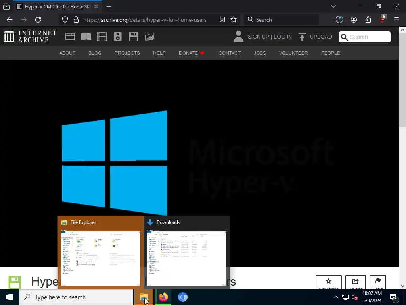This screenshot has width=406, height=305.
Task: Open Firefox View pinned tab icon
Action: [6, 6]
